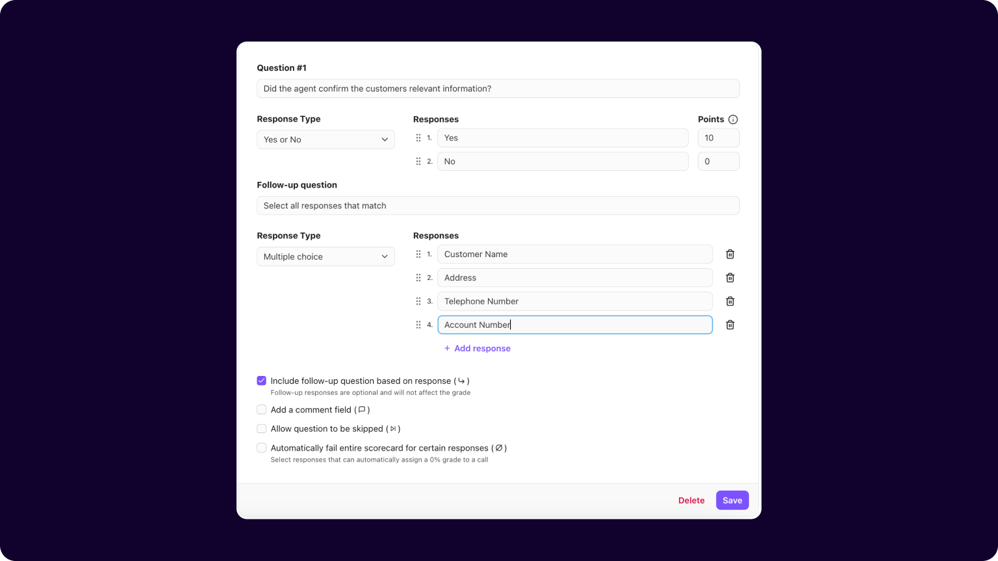Click the trash icon beside Address
Screen dimensions: 998x561
pyautogui.click(x=730, y=277)
